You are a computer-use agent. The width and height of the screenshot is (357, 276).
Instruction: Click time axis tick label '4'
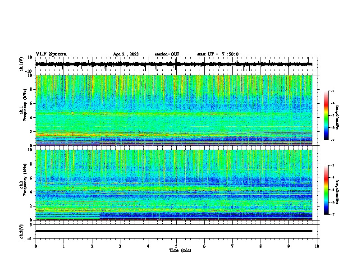pyautogui.click(x=148, y=246)
